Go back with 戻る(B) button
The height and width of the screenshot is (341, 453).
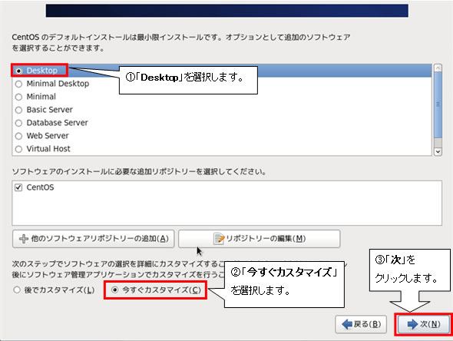[361, 324]
